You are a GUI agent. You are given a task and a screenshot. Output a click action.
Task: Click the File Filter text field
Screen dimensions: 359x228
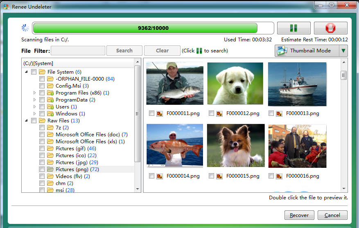[x=78, y=51]
